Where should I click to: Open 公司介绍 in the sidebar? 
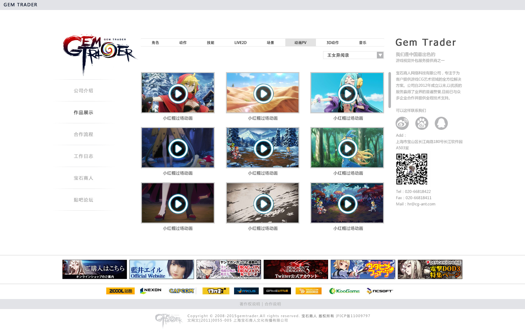point(83,91)
